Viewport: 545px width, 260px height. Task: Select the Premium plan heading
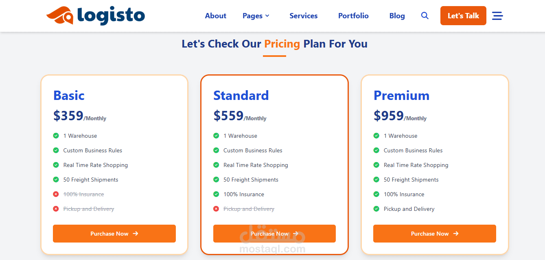[401, 95]
